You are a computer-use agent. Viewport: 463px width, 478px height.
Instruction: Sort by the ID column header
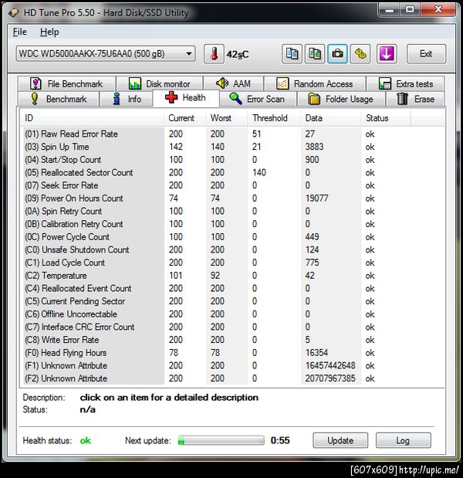[93, 118]
